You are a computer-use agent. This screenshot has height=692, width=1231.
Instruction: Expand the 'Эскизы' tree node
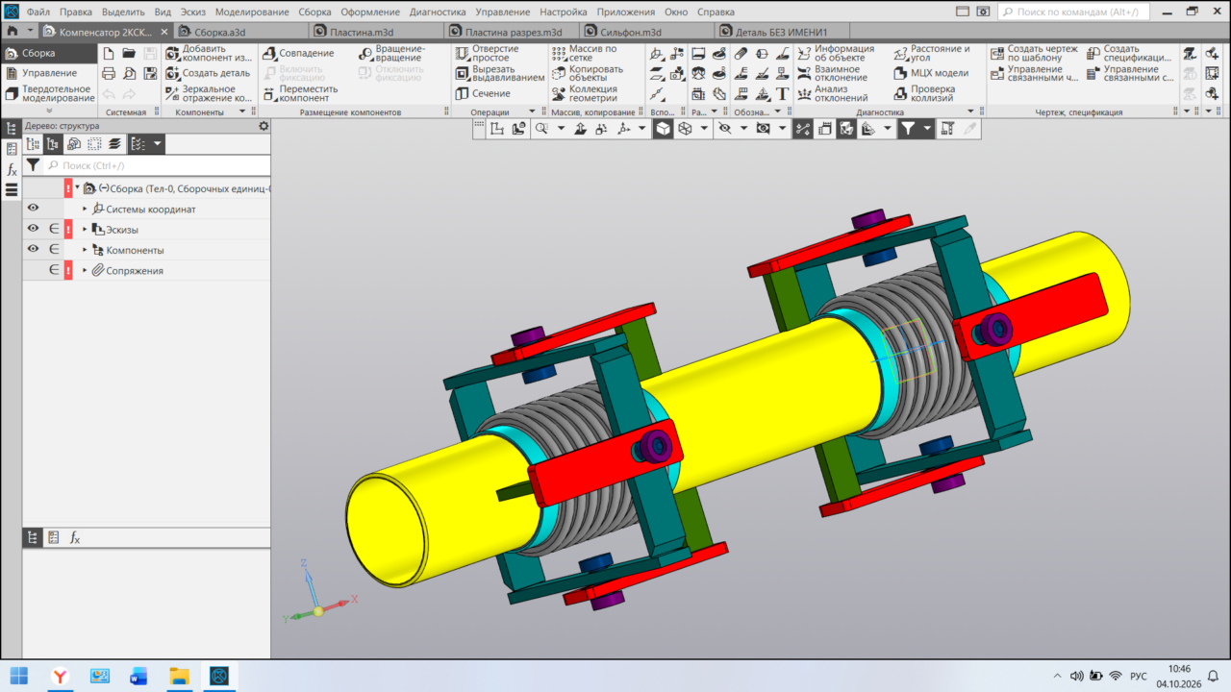(x=85, y=230)
